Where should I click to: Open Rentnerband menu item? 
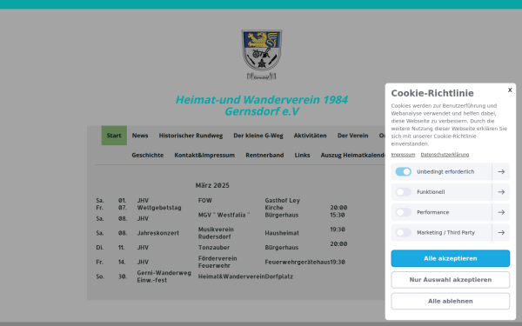coord(264,155)
